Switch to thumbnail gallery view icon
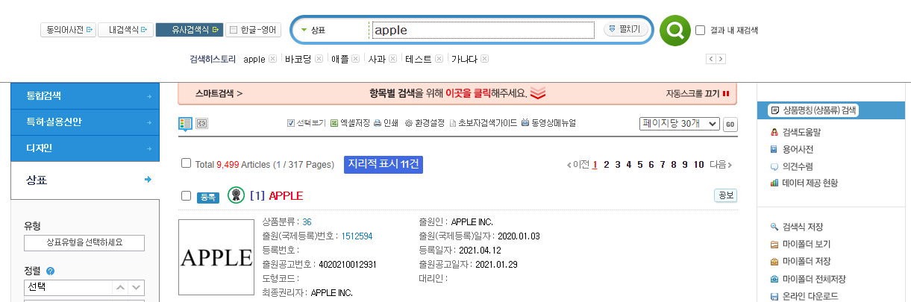 tap(201, 123)
